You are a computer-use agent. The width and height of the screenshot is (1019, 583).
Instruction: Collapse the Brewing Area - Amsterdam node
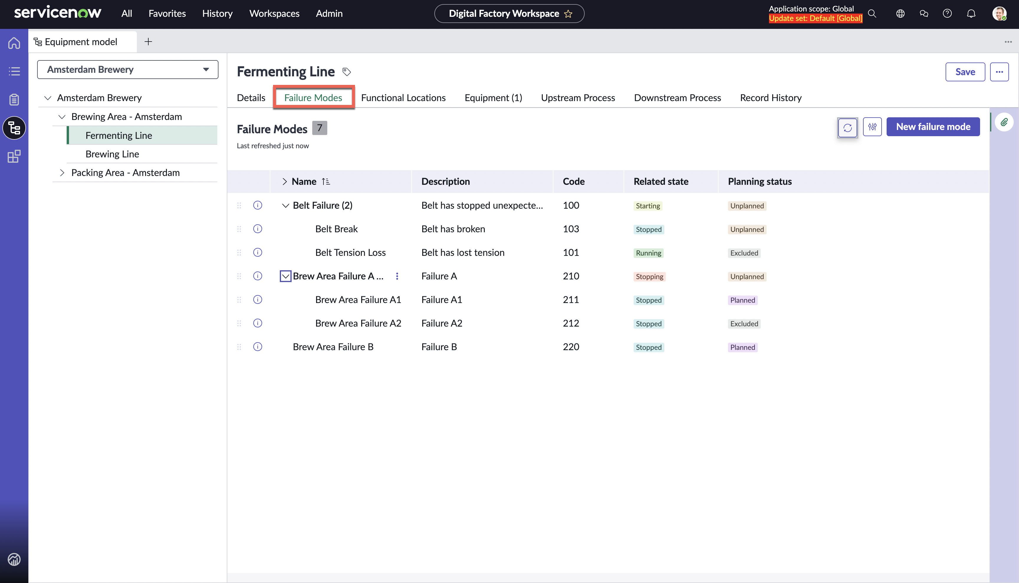tap(62, 117)
